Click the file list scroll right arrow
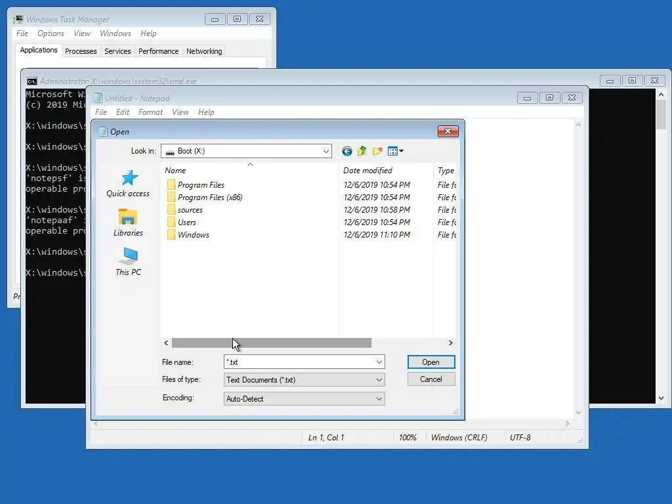 tap(450, 343)
